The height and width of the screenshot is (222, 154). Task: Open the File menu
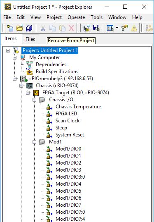click(7, 17)
